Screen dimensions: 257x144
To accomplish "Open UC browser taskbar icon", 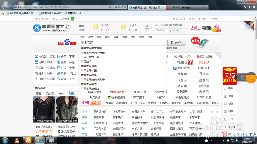I will click(x=28, y=140).
